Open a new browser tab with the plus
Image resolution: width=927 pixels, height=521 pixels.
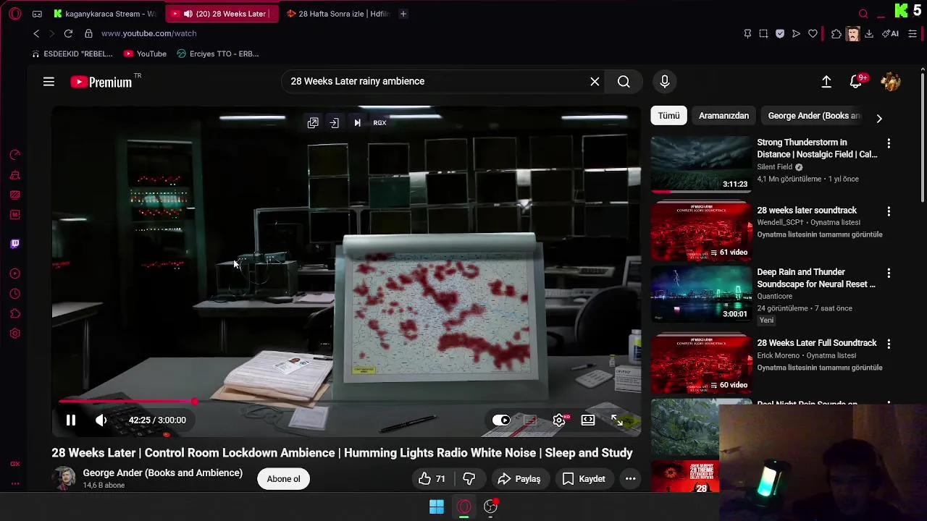(x=403, y=14)
